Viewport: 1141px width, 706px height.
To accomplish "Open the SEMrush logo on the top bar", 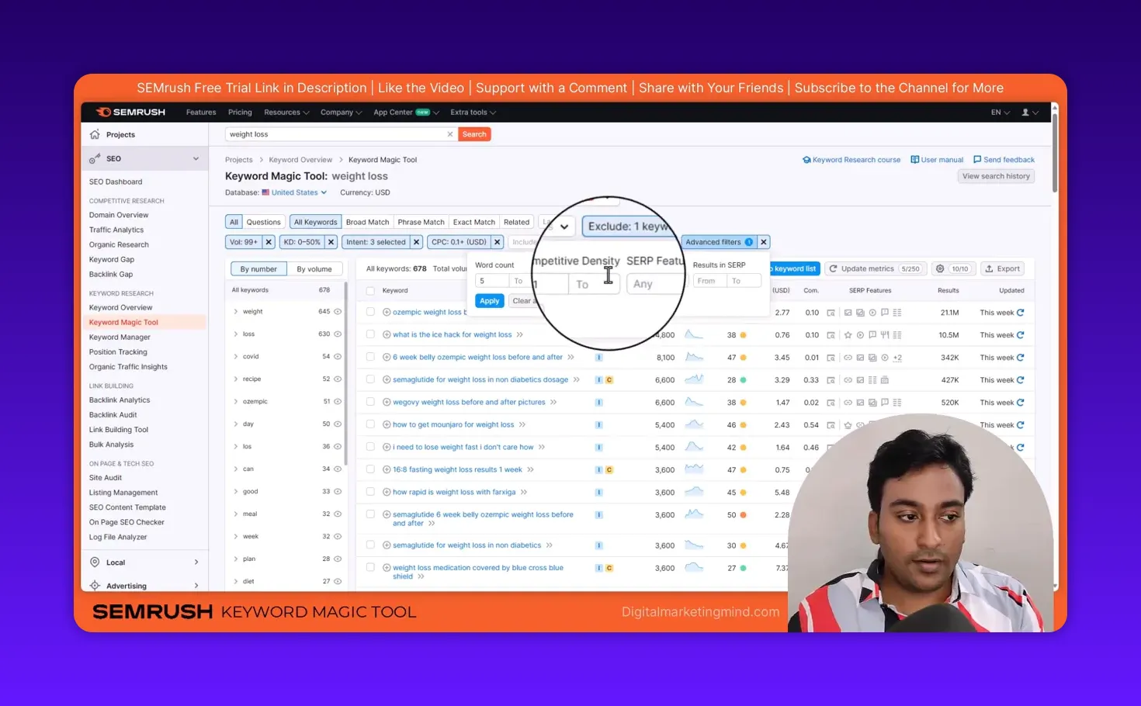I will point(130,112).
